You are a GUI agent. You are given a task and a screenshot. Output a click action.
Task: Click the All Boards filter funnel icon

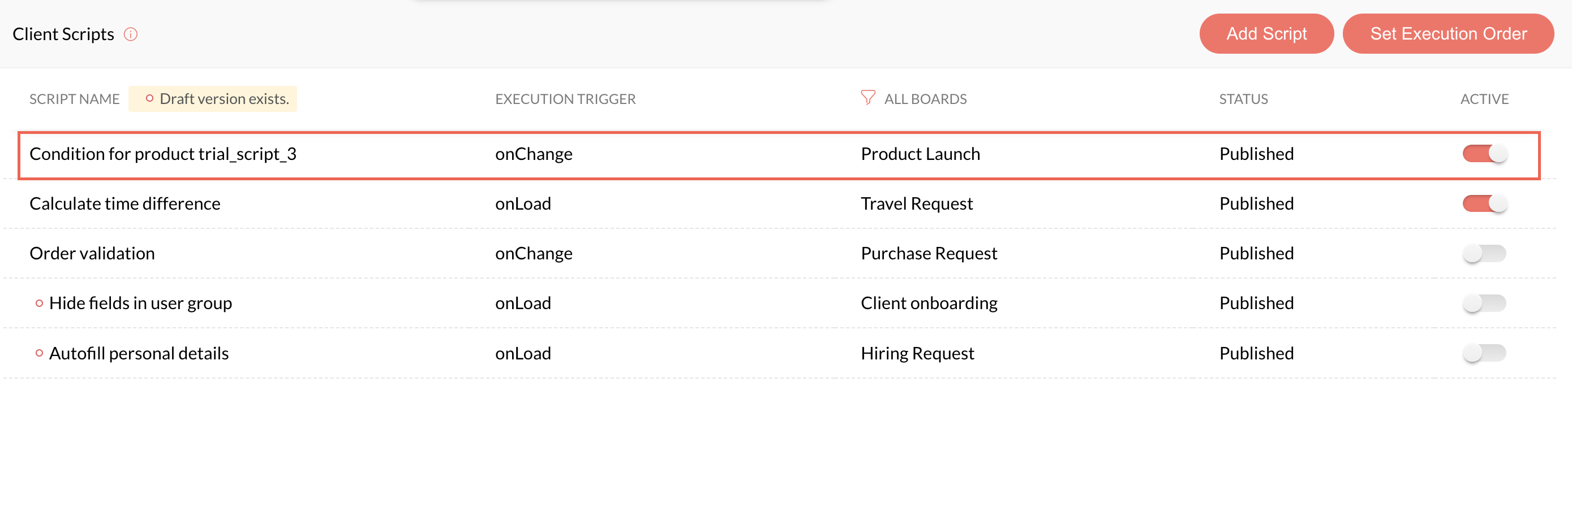(867, 98)
